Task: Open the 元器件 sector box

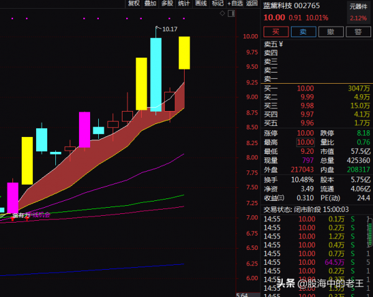Action: click(358, 6)
